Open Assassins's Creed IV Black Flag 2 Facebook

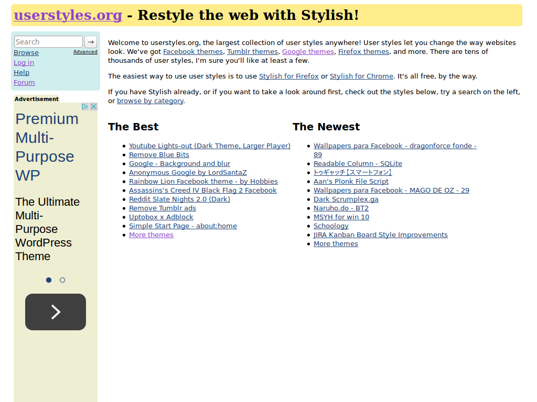pos(203,191)
